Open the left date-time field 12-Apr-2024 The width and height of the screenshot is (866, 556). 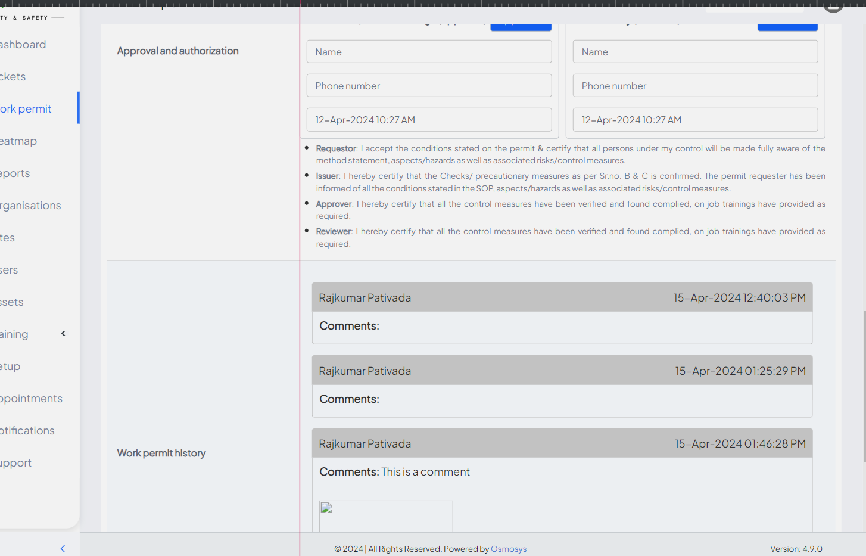coord(429,120)
